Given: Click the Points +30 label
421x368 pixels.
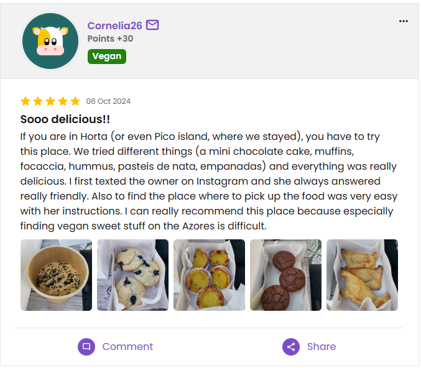Looking at the screenshot, I should [110, 39].
